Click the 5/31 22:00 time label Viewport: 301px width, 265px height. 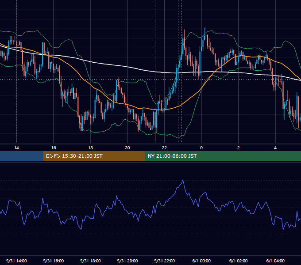coord(165,261)
